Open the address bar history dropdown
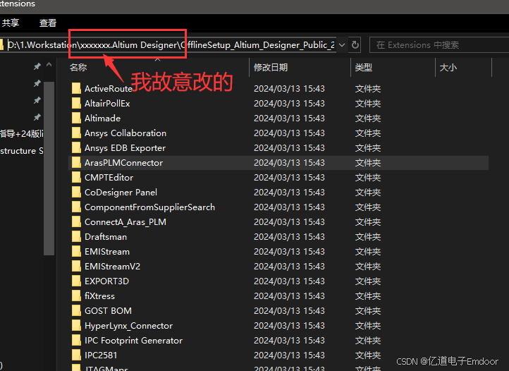This screenshot has height=371, width=509. point(342,45)
